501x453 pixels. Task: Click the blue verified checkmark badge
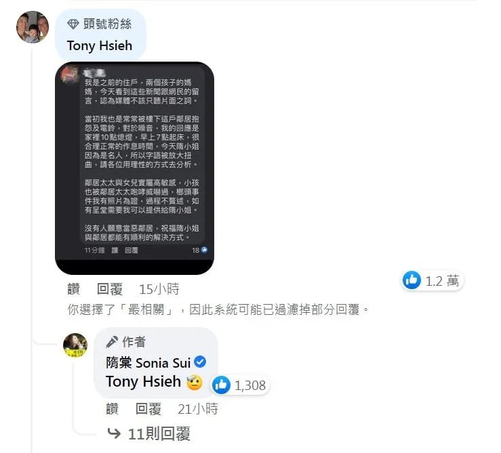200,362
